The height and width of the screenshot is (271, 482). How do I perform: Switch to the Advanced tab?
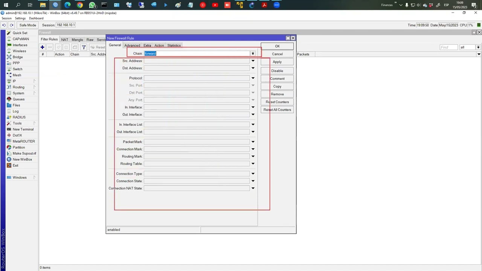132,46
